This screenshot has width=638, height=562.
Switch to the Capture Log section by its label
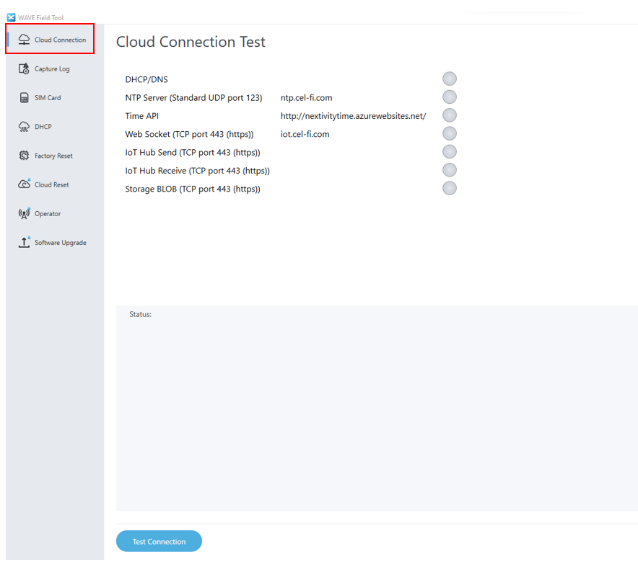pyautogui.click(x=52, y=68)
